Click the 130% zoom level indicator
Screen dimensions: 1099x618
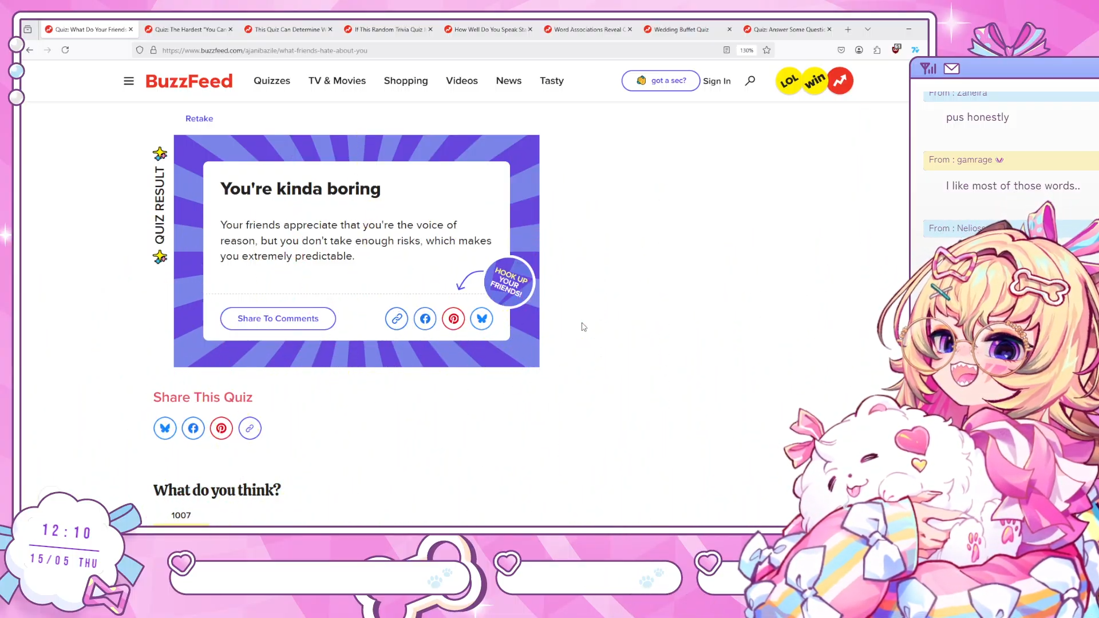[x=746, y=50]
